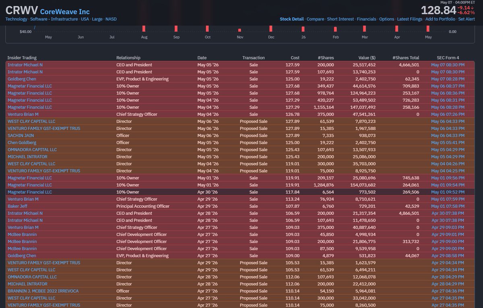This screenshot has width=483, height=308.
Task: Open SEC Form 4 May 01 09:52 PM filing
Action: 448,192
